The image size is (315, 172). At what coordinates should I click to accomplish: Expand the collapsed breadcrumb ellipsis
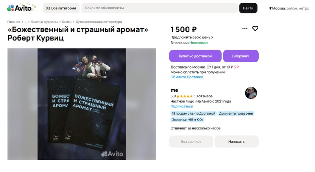point(26,22)
